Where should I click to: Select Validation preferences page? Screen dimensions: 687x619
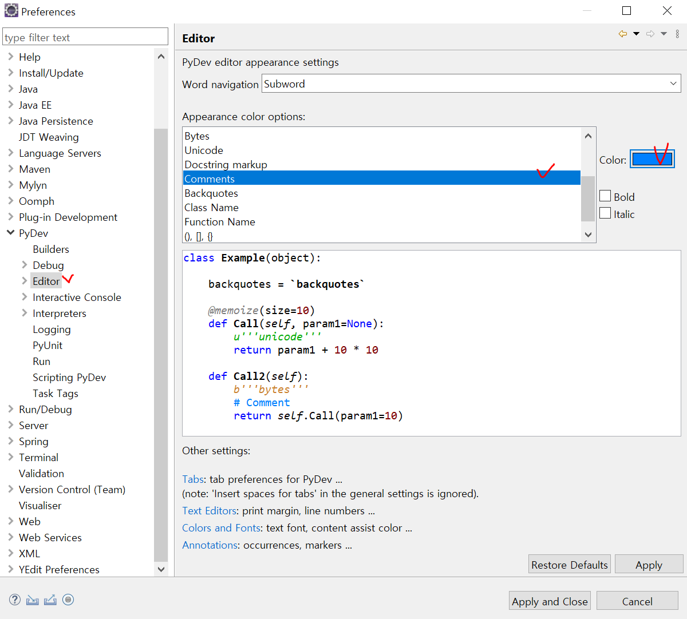[41, 473]
